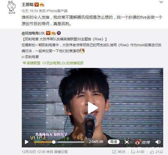
Task: Toggle the video volume speaker icon
Action: (158, 142)
